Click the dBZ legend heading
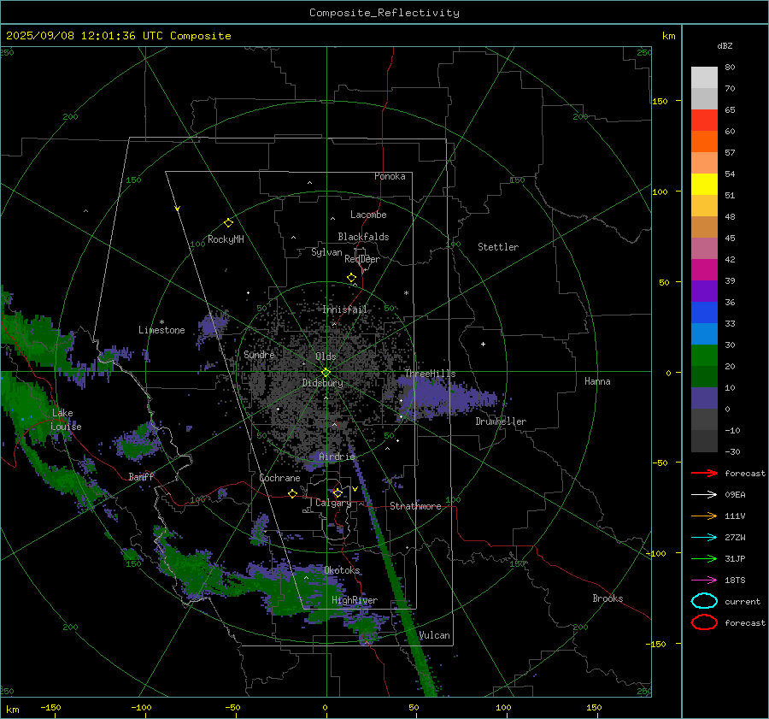 tap(725, 45)
